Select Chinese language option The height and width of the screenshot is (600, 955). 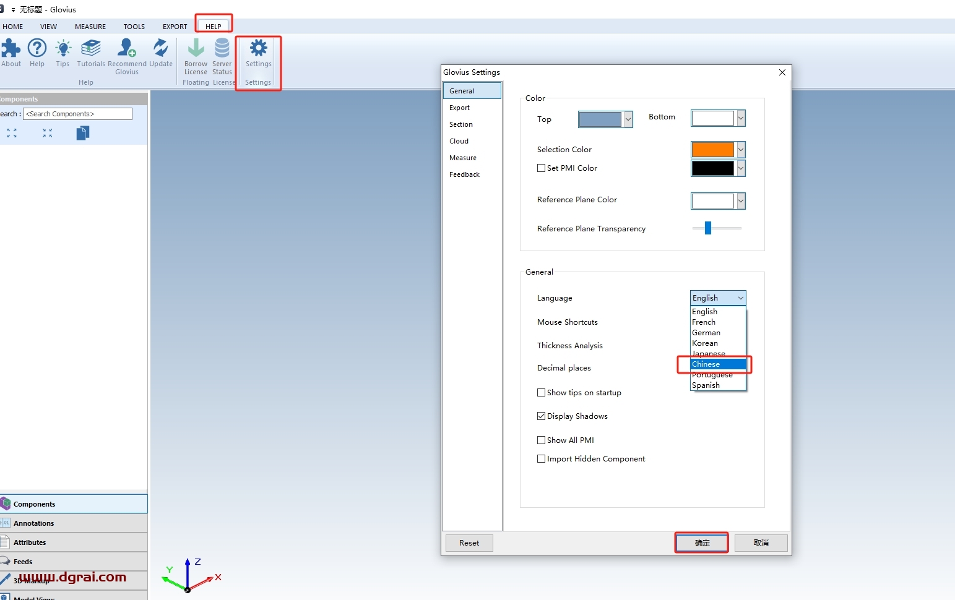[x=718, y=364]
